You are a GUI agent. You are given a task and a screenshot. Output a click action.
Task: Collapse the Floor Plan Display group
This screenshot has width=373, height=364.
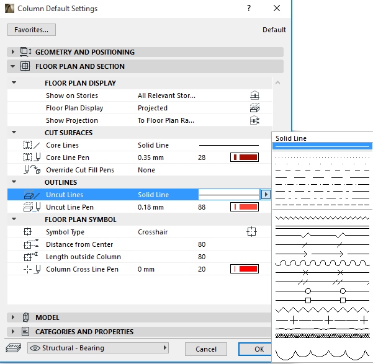[x=14, y=82]
